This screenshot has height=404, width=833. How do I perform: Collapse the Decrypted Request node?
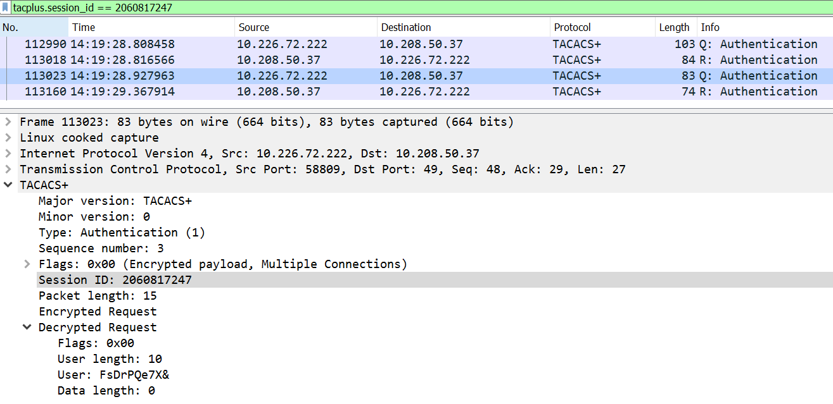pos(27,327)
